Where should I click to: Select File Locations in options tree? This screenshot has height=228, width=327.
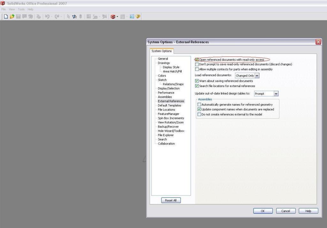(166, 110)
